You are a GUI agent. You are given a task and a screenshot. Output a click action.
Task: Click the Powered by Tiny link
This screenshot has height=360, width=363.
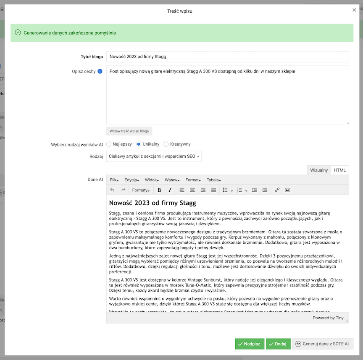tap(328, 318)
